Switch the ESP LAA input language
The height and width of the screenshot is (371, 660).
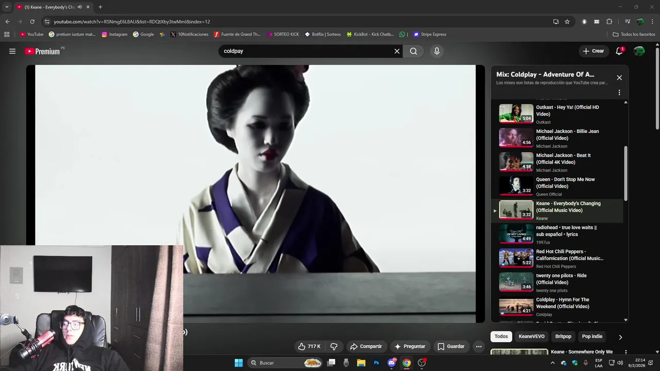coord(599,363)
